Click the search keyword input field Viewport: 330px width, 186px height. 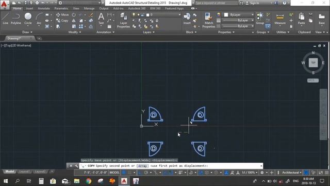click(217, 3)
